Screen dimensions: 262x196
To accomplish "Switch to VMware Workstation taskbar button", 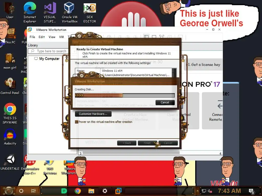I will click(118, 191).
